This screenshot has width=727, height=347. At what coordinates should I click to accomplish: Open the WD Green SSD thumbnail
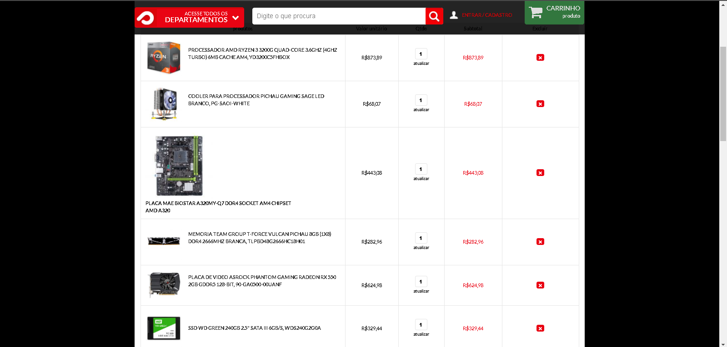[164, 328]
